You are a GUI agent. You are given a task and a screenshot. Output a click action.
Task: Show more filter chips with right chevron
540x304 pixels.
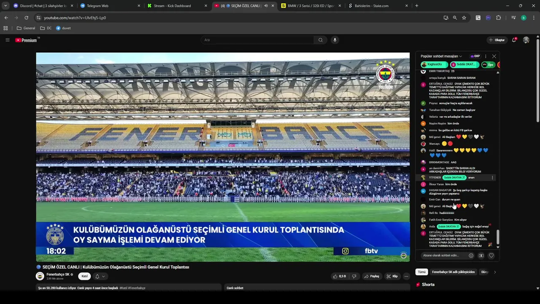(495, 272)
